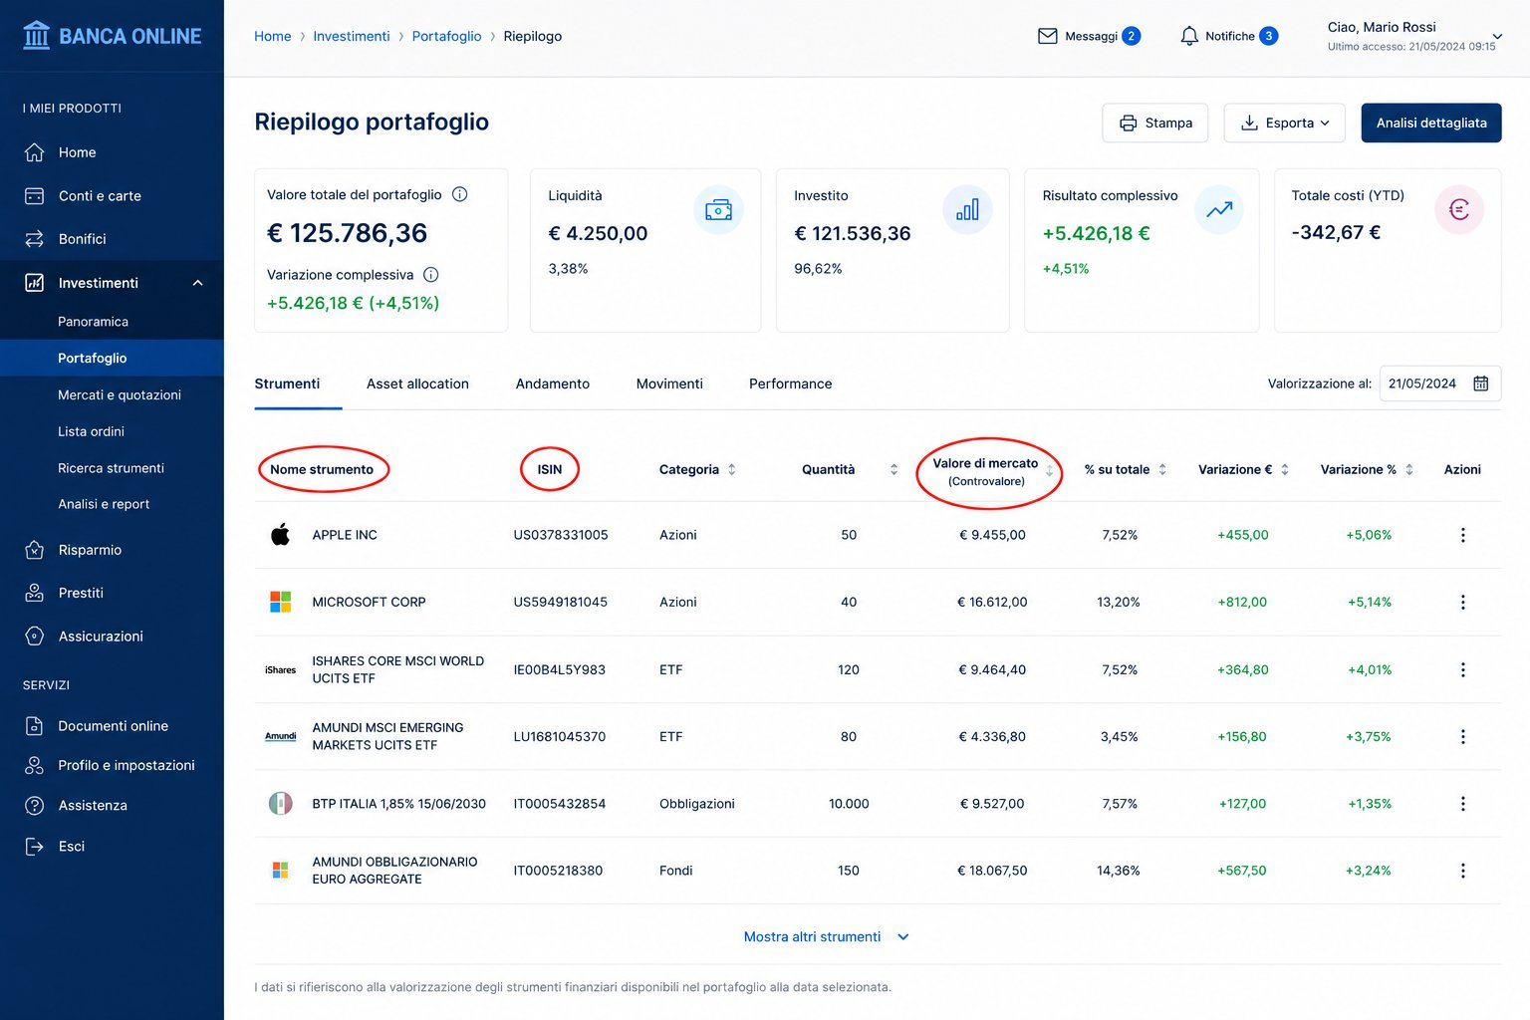This screenshot has height=1020, width=1530.
Task: Click the Totale costi euro icon
Action: tap(1459, 210)
